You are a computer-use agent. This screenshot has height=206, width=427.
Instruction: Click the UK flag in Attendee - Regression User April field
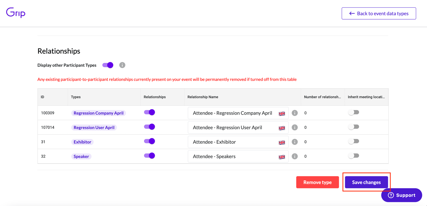(x=282, y=127)
